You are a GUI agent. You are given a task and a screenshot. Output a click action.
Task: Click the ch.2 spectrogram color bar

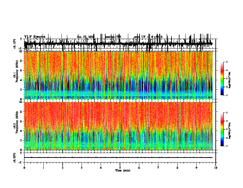222,129
